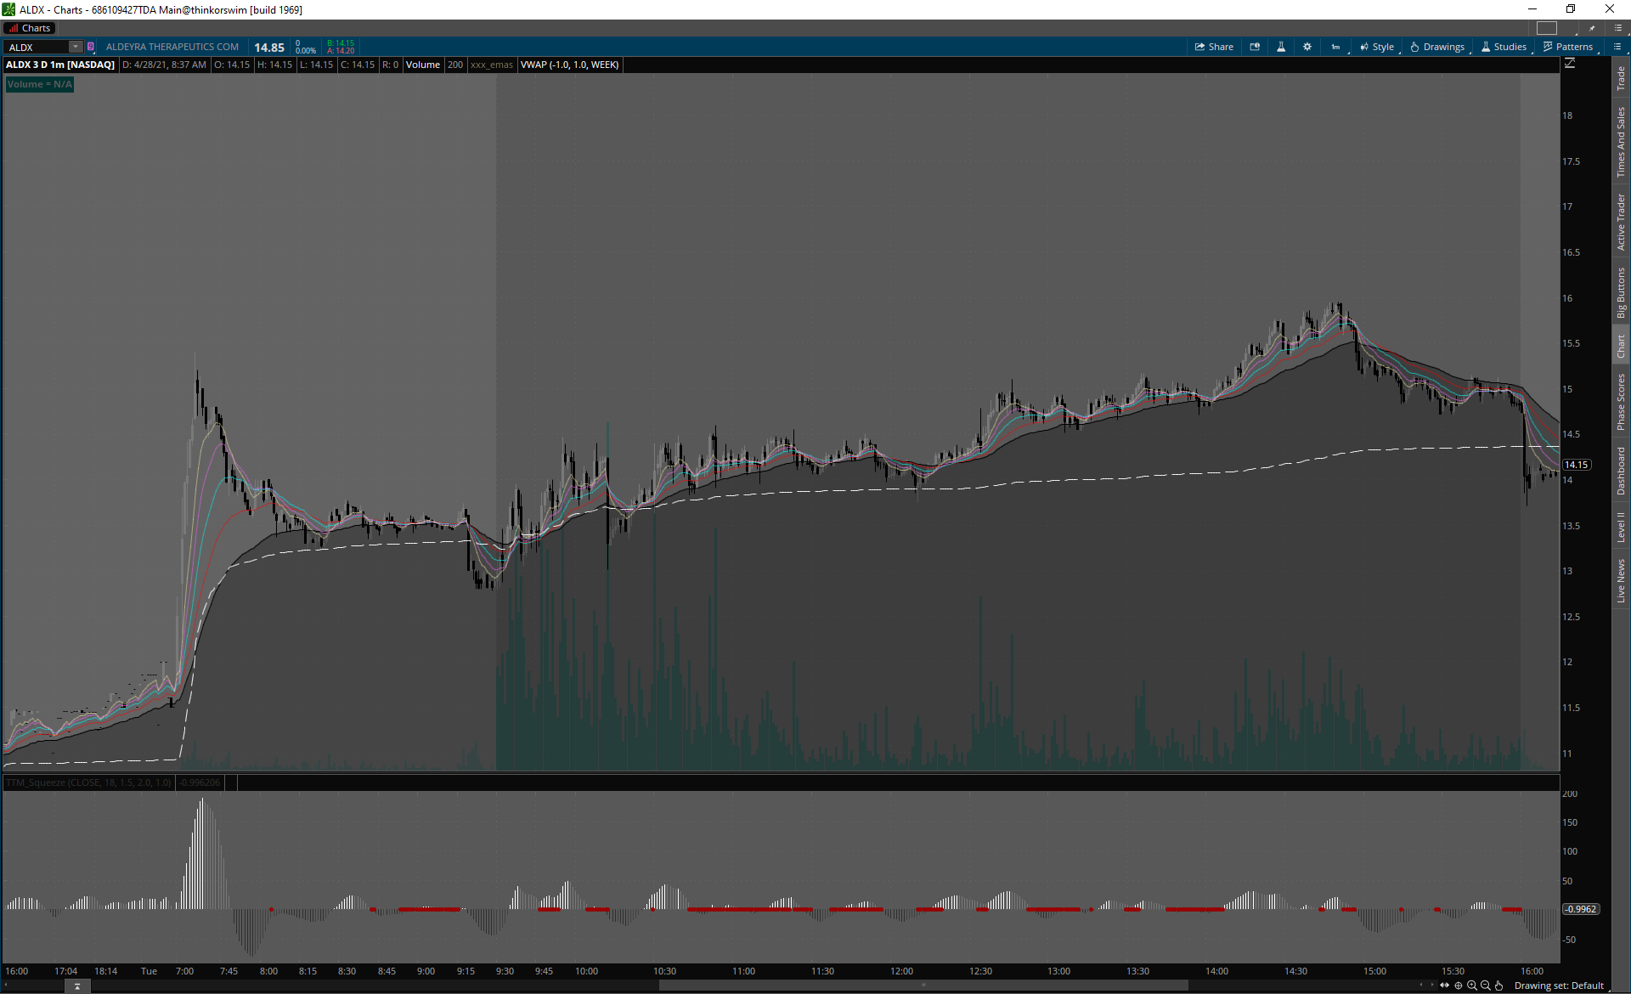Click the Share chart button
This screenshot has height=994, width=1631.
coord(1214,47)
